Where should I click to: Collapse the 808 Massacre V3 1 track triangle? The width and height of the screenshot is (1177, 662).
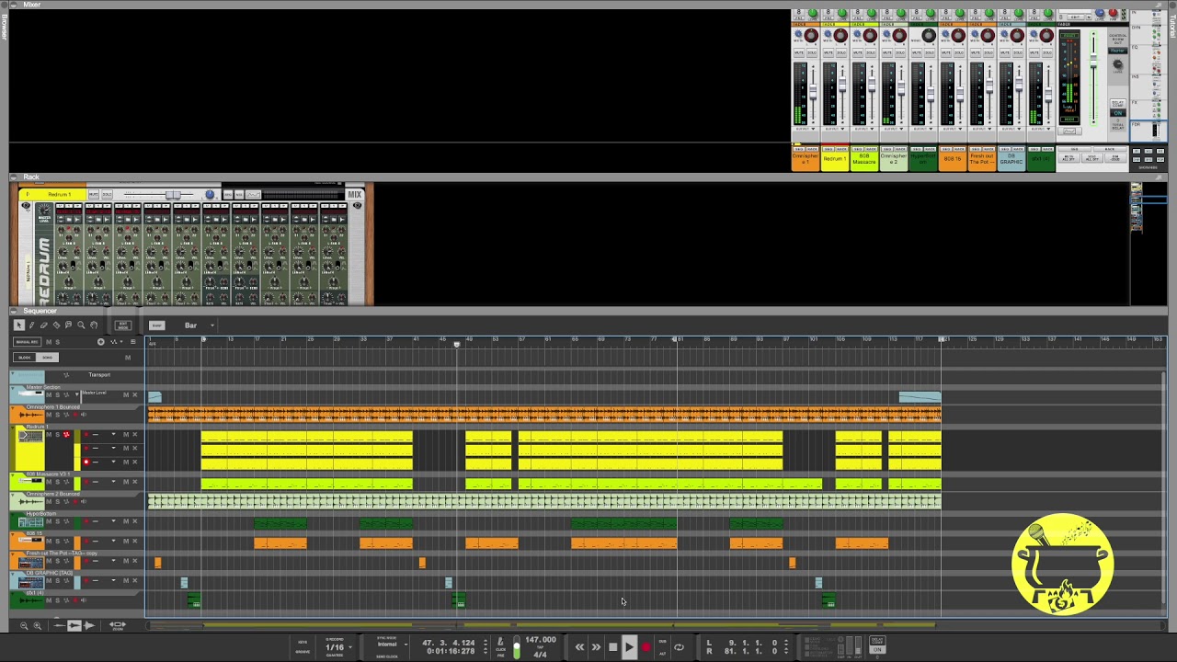(x=14, y=474)
